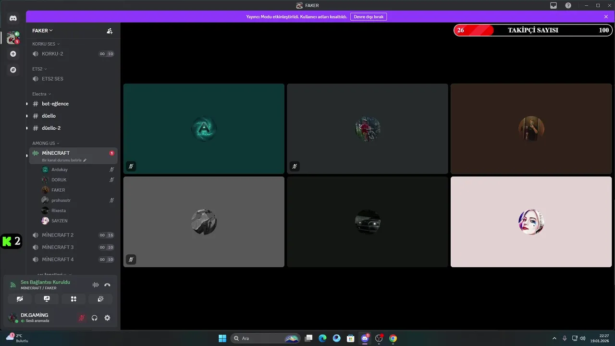Click Bir kanal durumu belirle status link
The image size is (615, 346).
point(64,160)
